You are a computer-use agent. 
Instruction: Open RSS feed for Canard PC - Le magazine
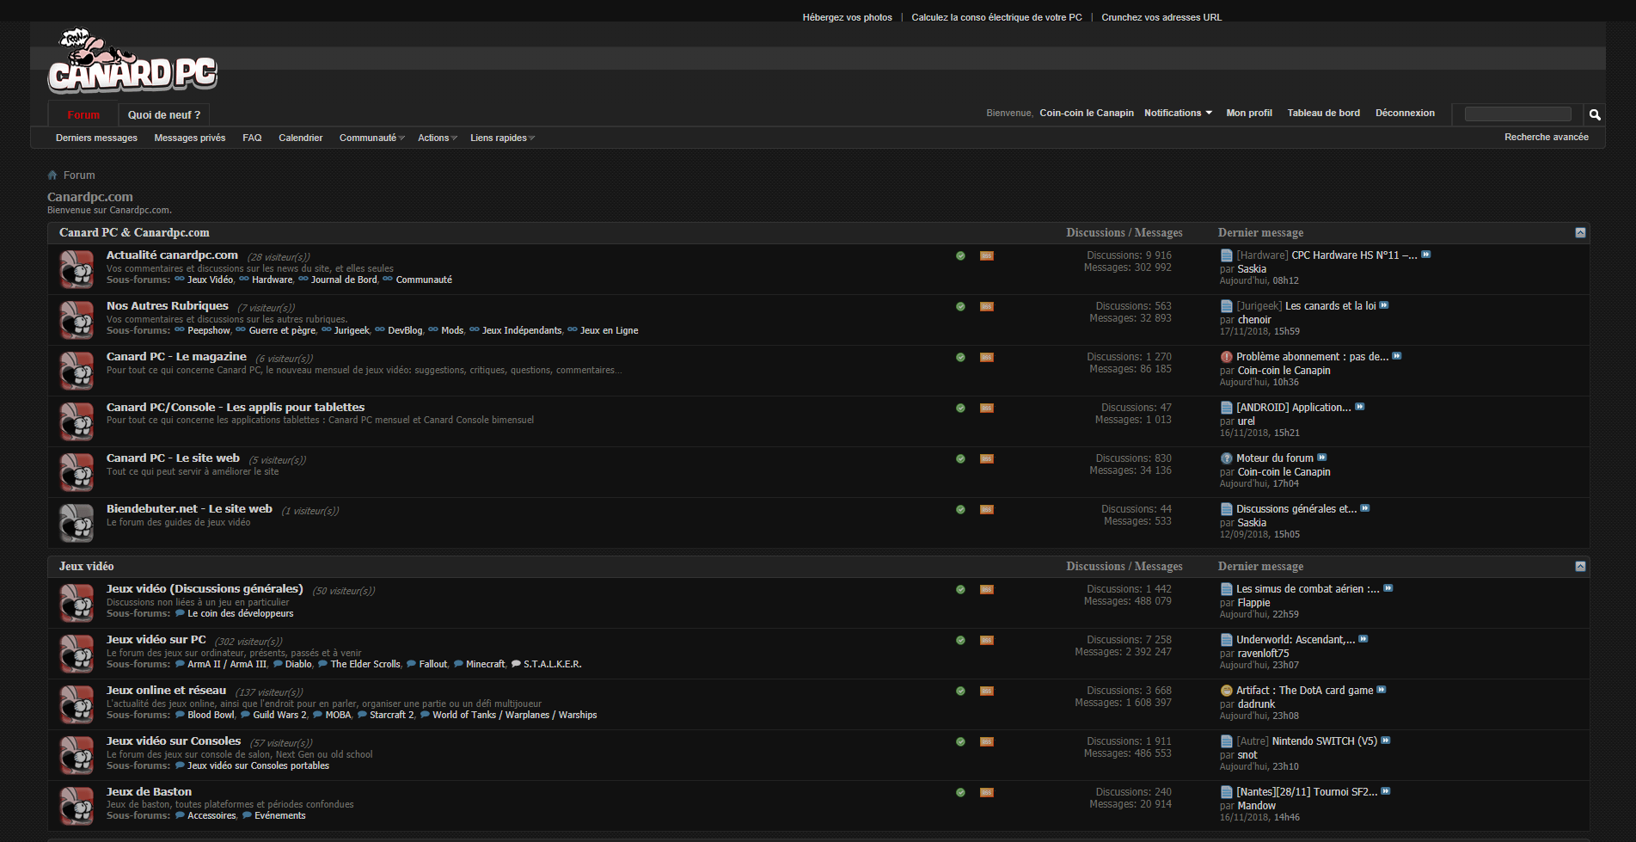point(987,357)
